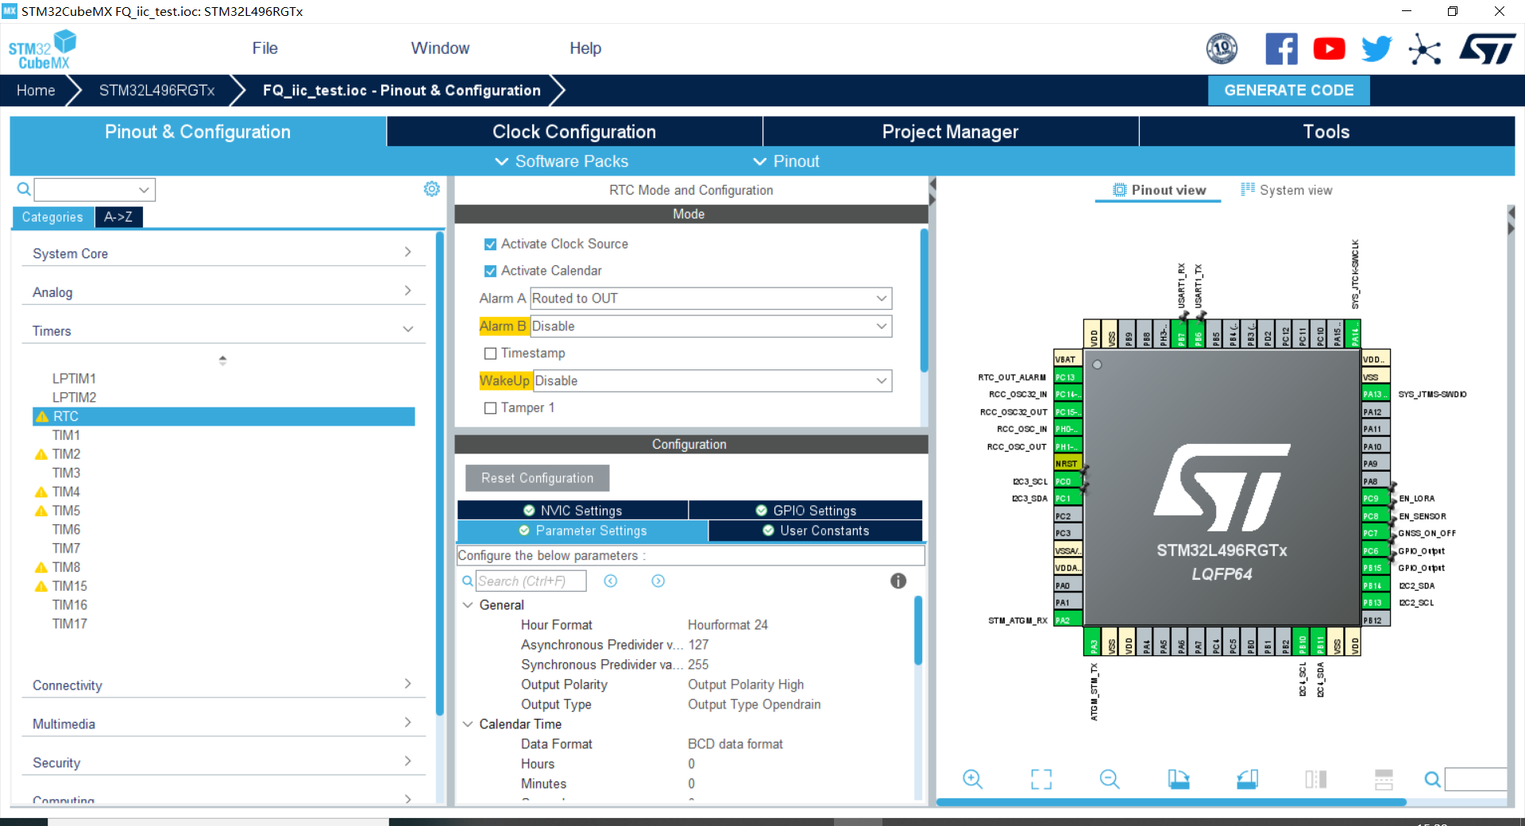
Task: Go to next parameter search result
Action: (x=658, y=581)
